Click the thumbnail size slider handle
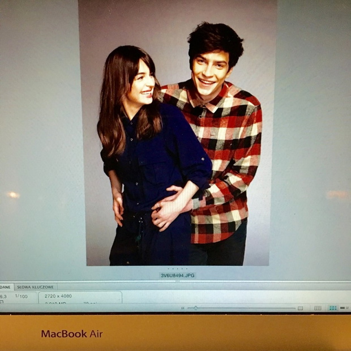 196,308
